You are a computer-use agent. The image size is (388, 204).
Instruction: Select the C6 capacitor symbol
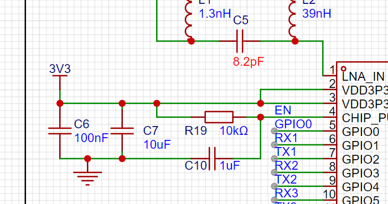pos(60,131)
